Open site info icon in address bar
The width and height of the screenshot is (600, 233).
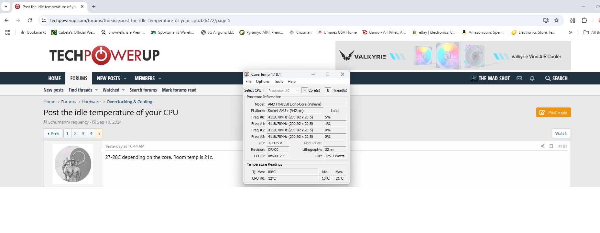tap(44, 20)
